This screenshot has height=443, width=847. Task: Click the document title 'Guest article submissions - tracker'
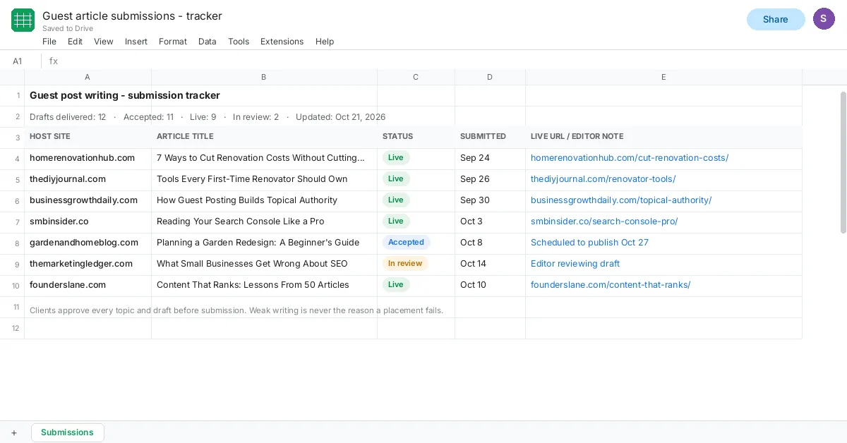[132, 16]
